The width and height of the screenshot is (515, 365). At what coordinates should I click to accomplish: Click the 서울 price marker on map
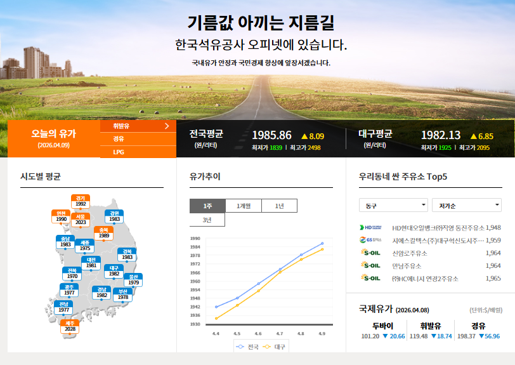pyautogui.click(x=81, y=219)
